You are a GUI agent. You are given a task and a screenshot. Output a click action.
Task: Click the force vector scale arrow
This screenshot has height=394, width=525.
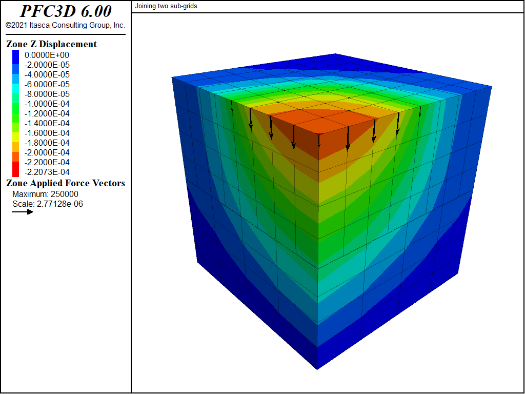pyautogui.click(x=23, y=212)
